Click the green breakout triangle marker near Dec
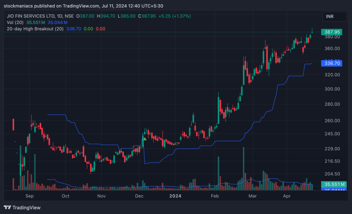Viewport: 352px width, 214px height. (x=145, y=139)
